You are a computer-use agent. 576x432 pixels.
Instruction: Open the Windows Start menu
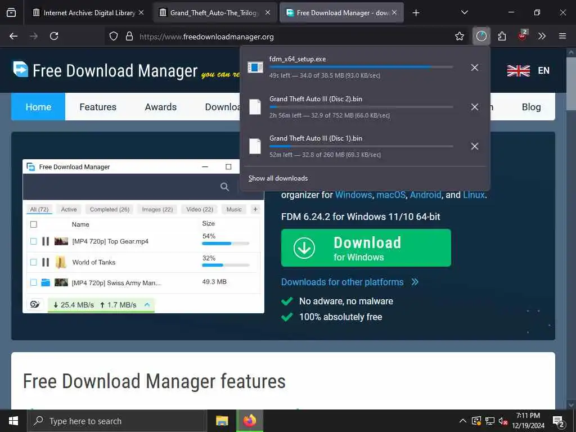click(x=13, y=421)
